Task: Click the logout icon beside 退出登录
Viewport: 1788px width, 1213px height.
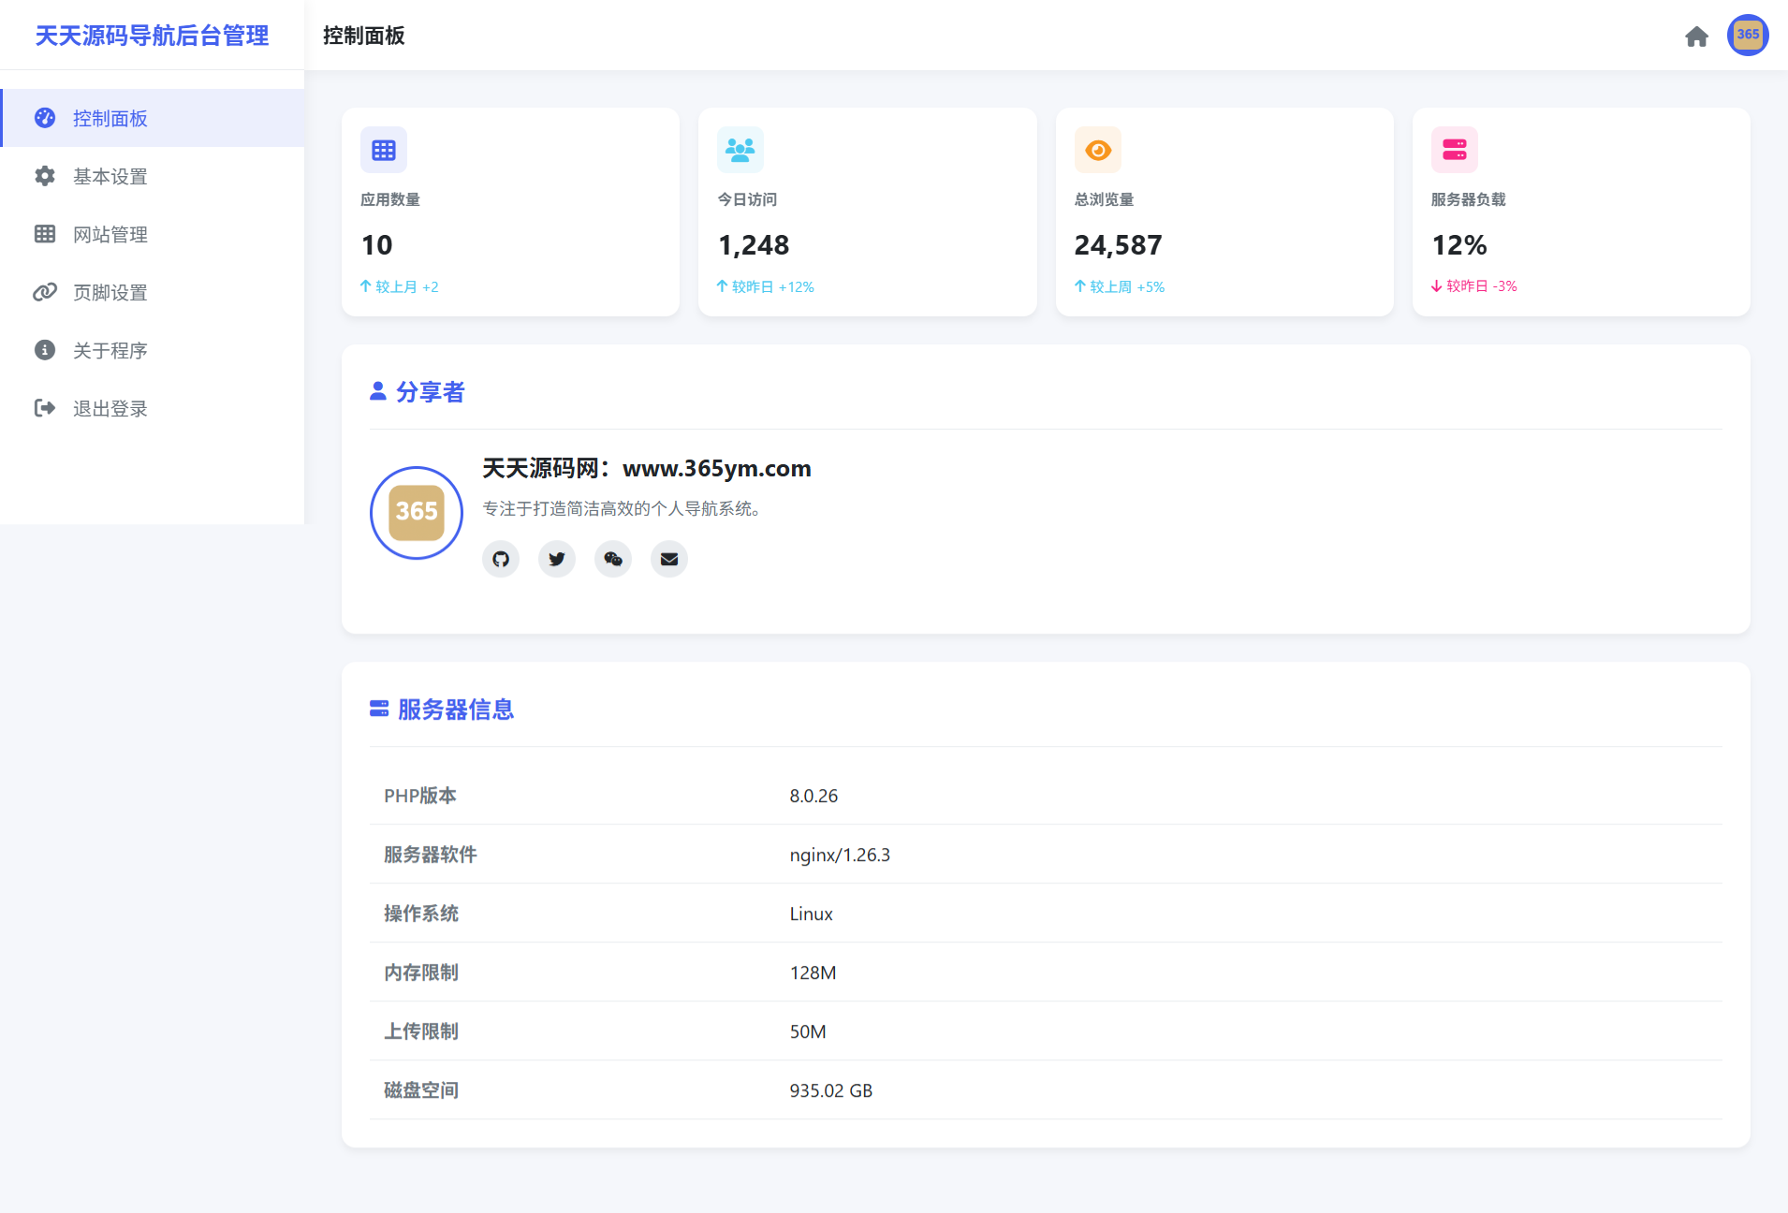Action: pyautogui.click(x=45, y=408)
